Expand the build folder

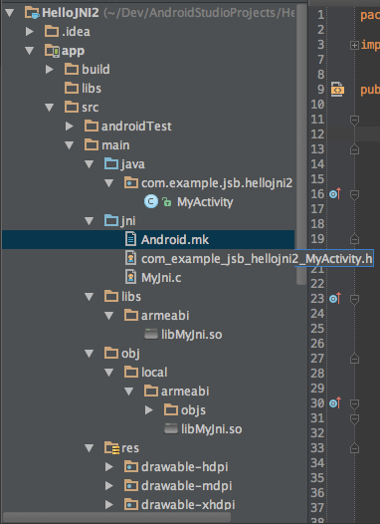(50, 69)
